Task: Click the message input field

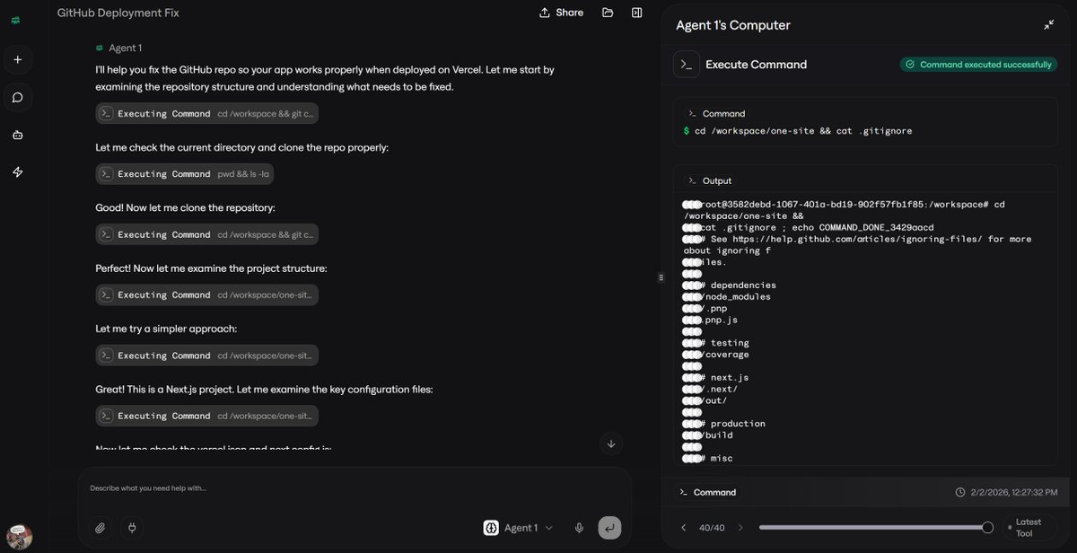Action: (355, 488)
